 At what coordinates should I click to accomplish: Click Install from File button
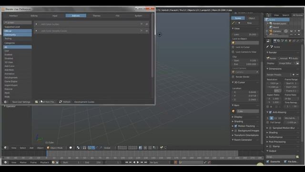45,102
